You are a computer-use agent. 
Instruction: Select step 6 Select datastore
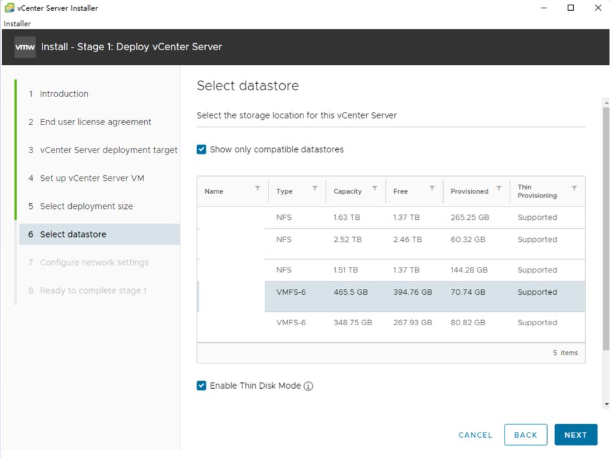pos(100,234)
